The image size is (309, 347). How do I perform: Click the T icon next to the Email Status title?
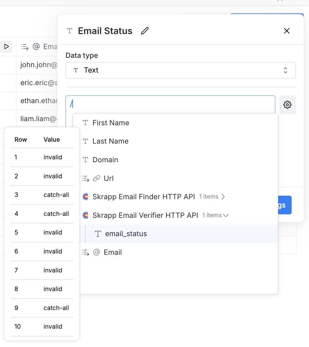[x=69, y=31]
